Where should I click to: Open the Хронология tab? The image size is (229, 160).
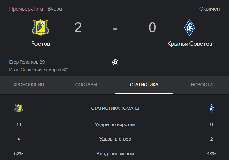tap(29, 85)
